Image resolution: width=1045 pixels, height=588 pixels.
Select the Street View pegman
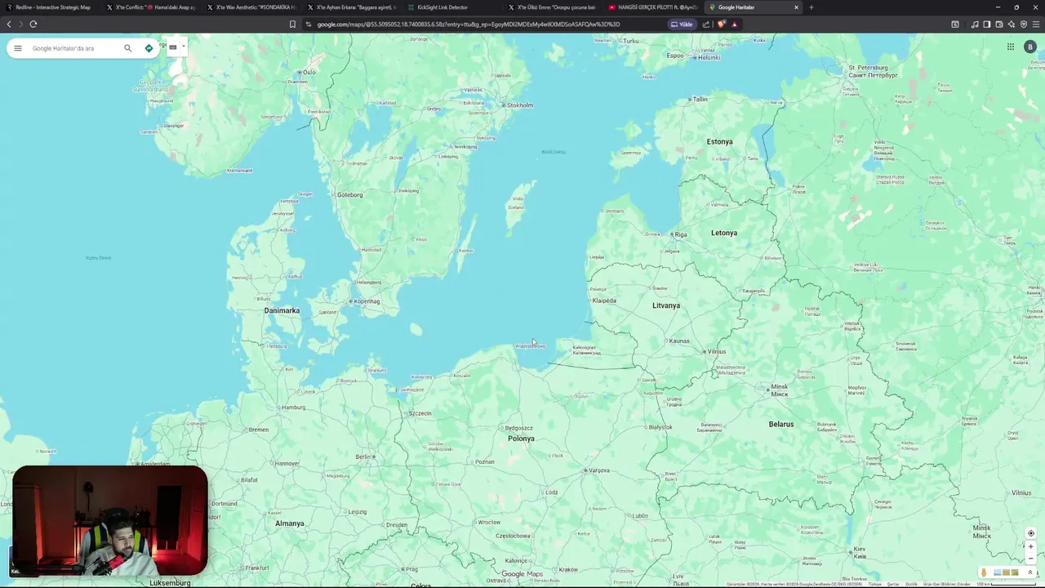(984, 572)
